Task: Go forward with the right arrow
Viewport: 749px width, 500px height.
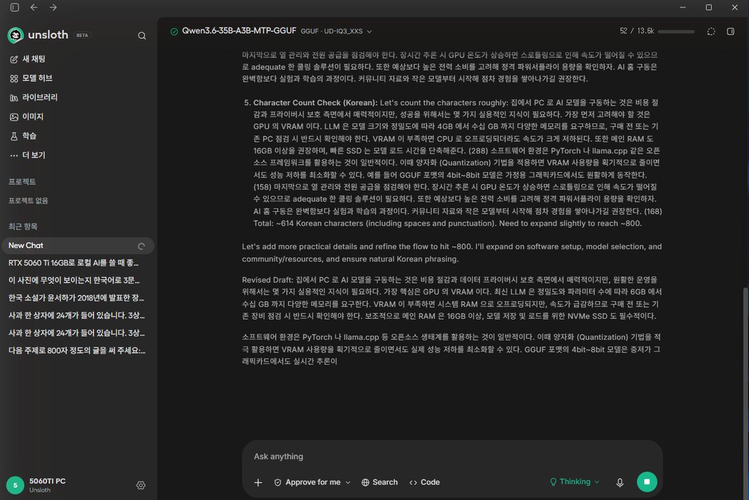Action: click(53, 7)
